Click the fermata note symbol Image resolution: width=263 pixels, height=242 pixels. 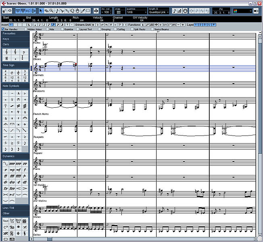pos(25,118)
